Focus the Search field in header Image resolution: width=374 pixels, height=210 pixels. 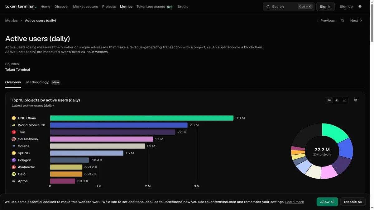[289, 7]
